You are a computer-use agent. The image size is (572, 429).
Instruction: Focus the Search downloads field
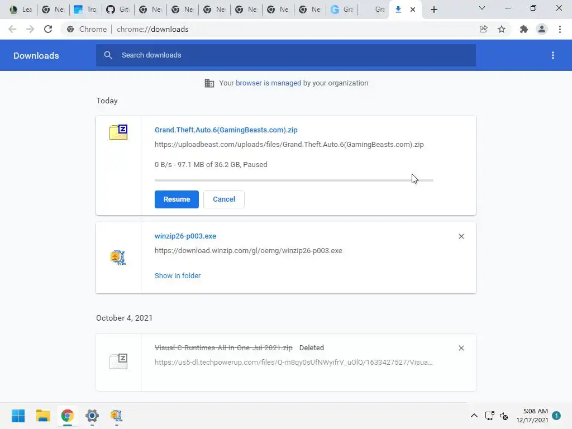coord(285,55)
